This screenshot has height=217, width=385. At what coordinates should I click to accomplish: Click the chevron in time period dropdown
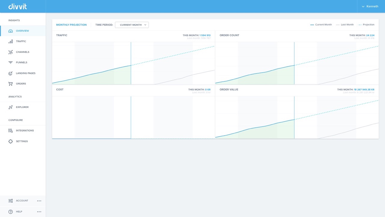(145, 25)
